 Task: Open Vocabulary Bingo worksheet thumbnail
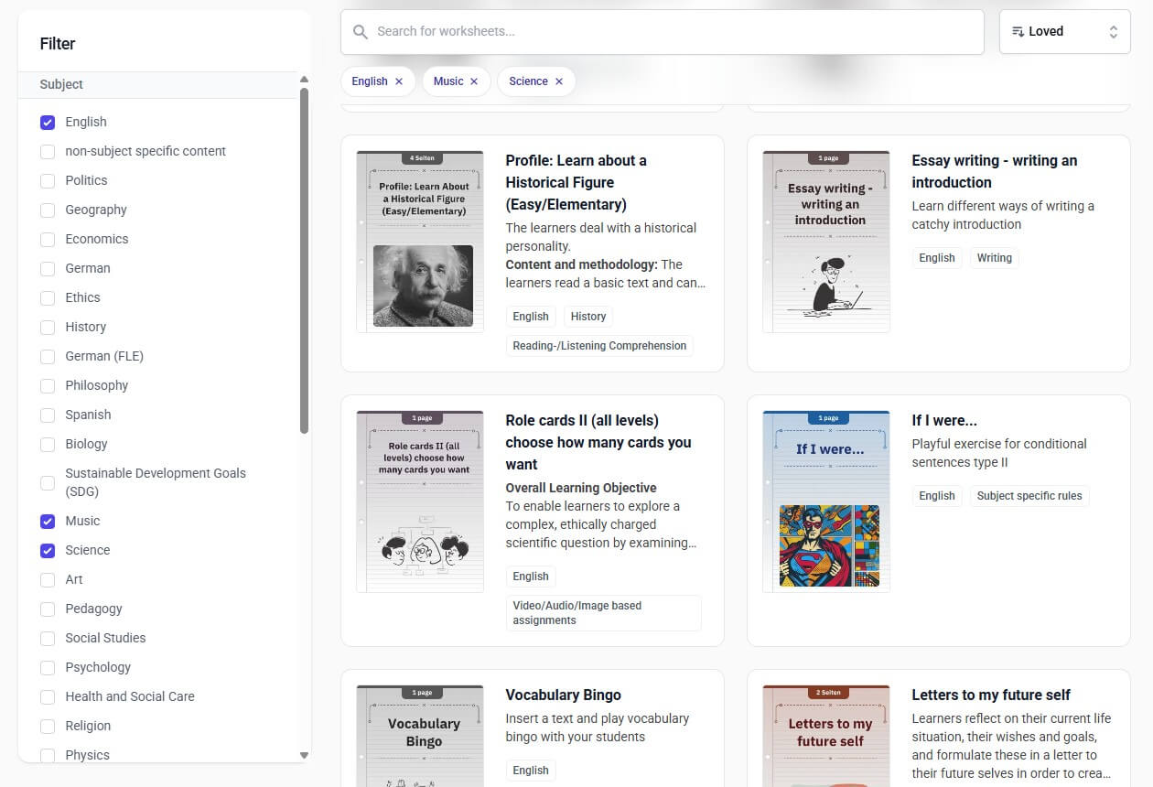(x=420, y=736)
